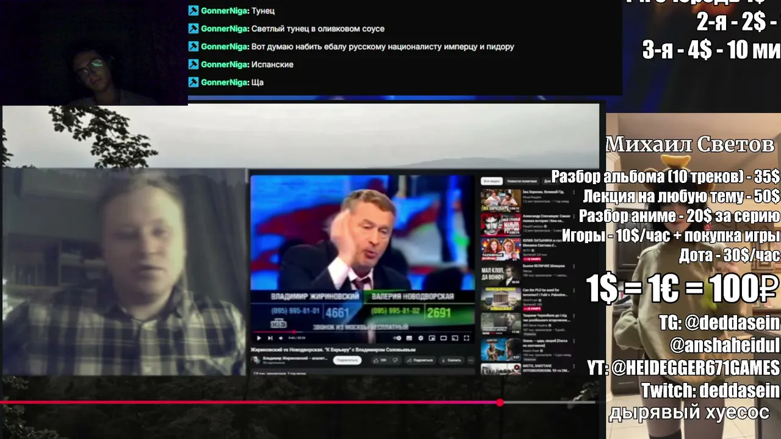Open the 'Тарифные войны' live stream thumbnail
Screen dimensions: 781x439
click(500, 249)
